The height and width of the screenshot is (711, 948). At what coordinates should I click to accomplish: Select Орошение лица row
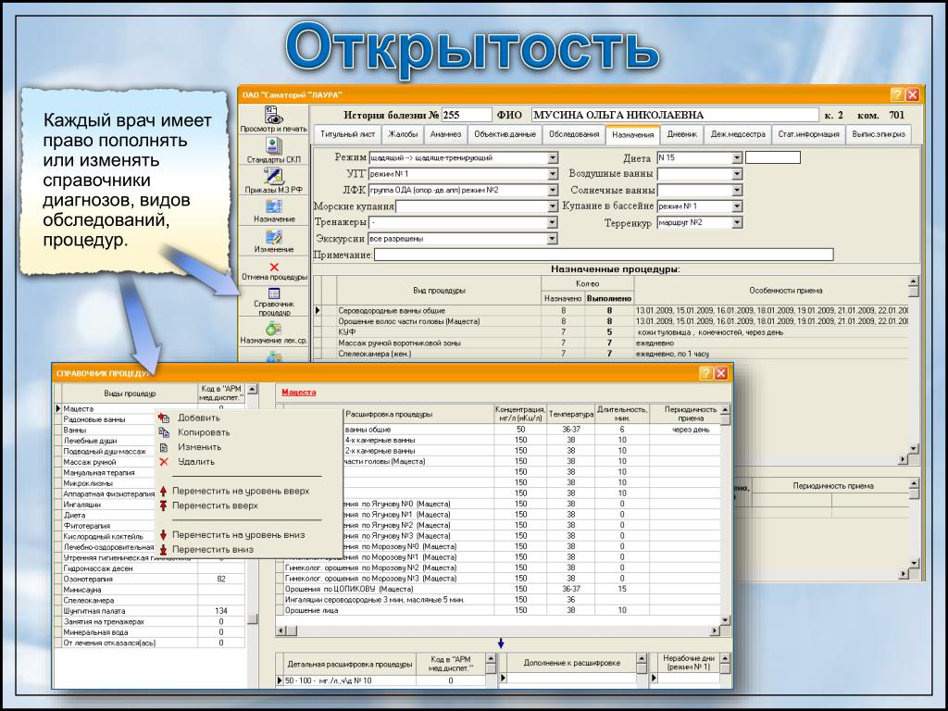[498, 611]
